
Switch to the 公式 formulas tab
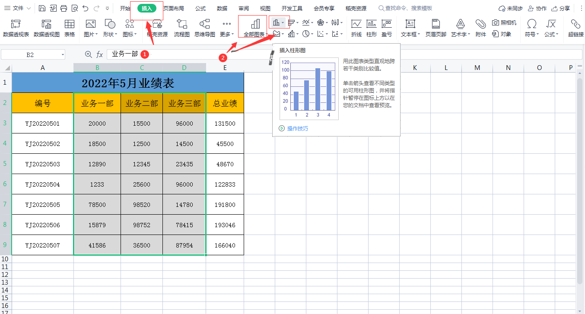200,8
